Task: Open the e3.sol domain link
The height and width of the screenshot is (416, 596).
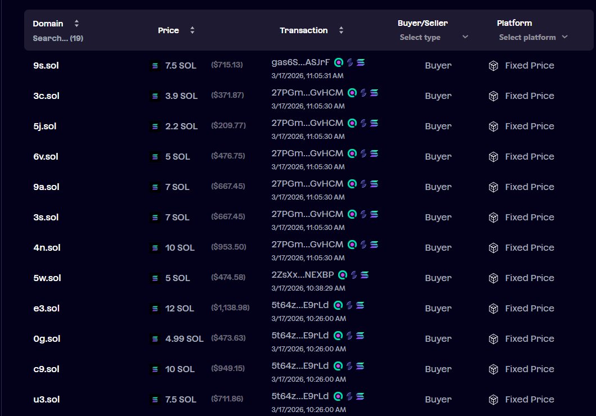Action: click(x=47, y=309)
